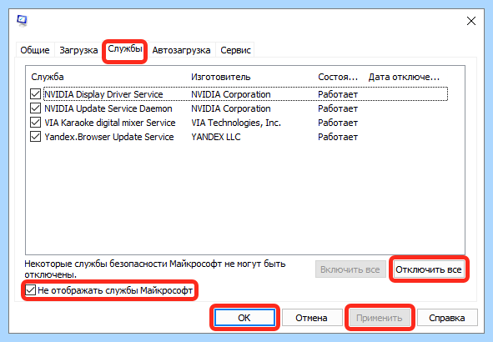493x342 pixels.
Task: Go to the Автозагрузка tab
Action: (x=181, y=50)
